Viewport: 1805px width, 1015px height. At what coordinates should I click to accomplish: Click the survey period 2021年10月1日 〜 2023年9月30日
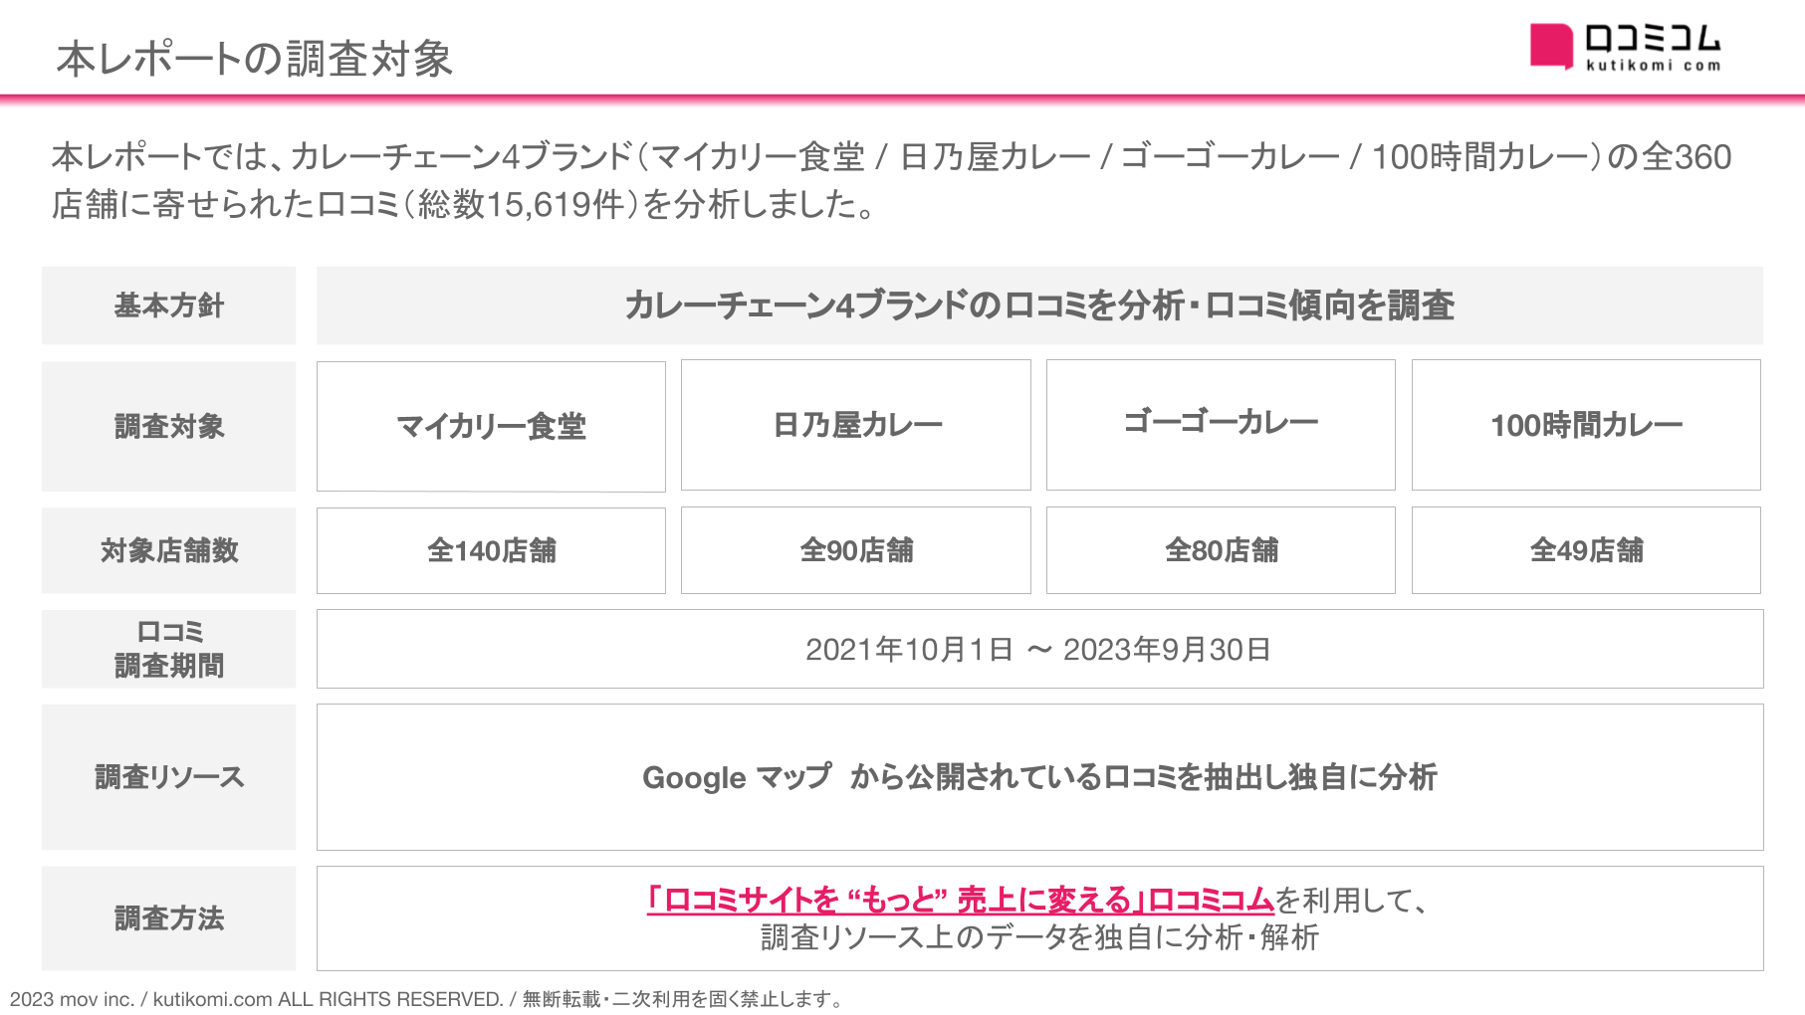[x=1039, y=649]
